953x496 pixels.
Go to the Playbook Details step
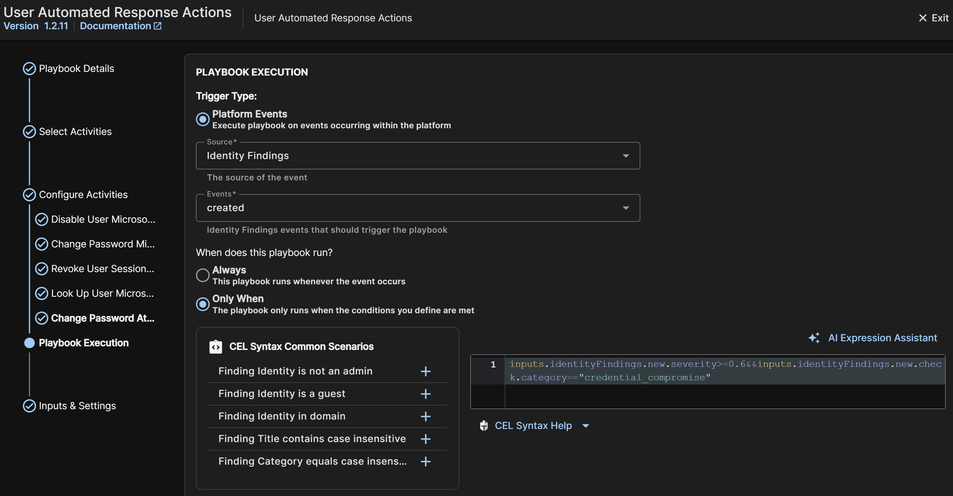[76, 69]
